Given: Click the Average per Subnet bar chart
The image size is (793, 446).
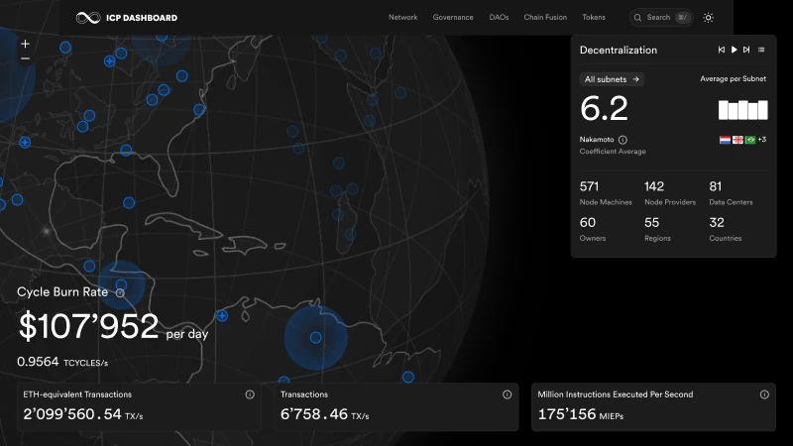Looking at the screenshot, I should click(742, 110).
